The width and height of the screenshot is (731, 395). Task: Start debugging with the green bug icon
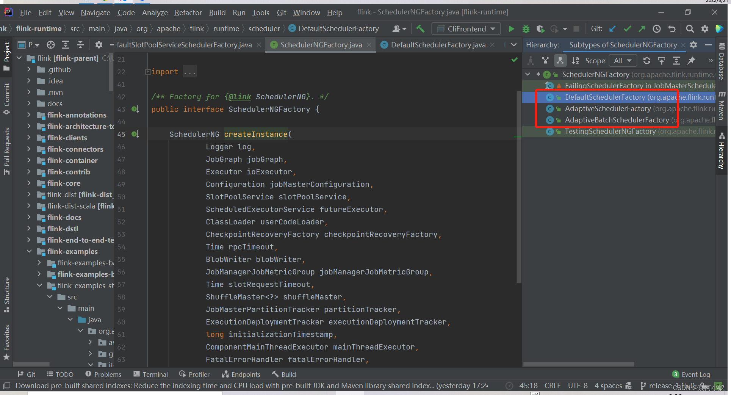tap(526, 29)
